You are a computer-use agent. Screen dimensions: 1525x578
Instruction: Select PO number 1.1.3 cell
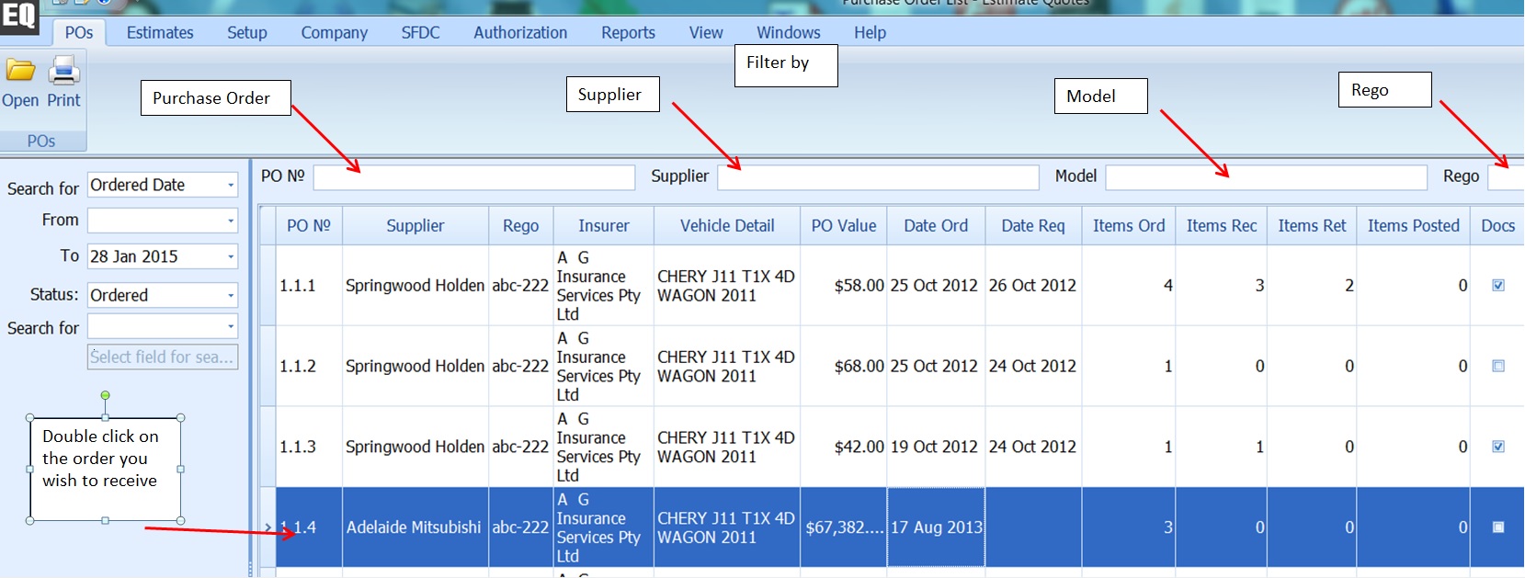click(x=309, y=448)
